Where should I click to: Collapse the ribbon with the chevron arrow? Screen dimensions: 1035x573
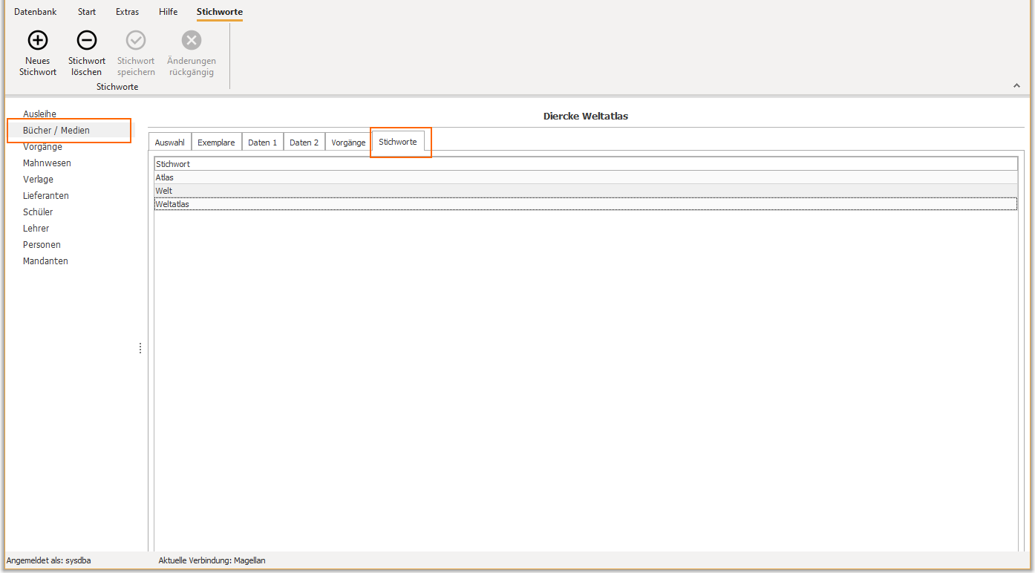pyautogui.click(x=1017, y=86)
